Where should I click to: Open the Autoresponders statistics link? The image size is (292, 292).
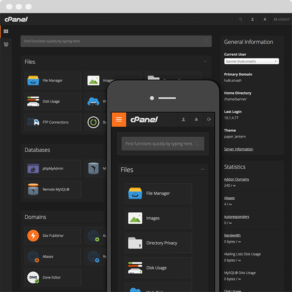click(236, 217)
